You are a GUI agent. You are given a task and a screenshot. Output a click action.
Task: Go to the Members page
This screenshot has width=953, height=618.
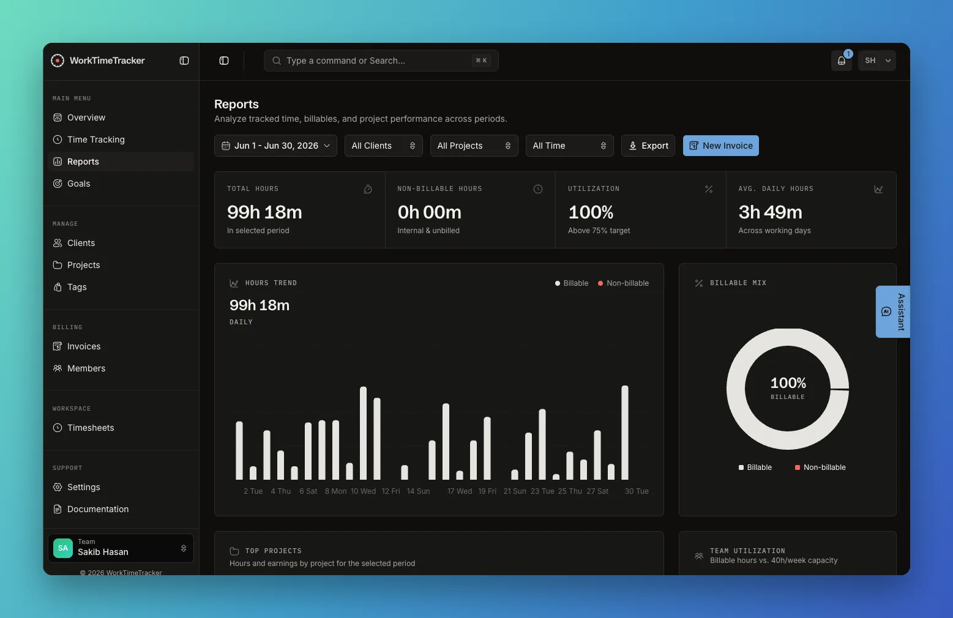coord(121,368)
